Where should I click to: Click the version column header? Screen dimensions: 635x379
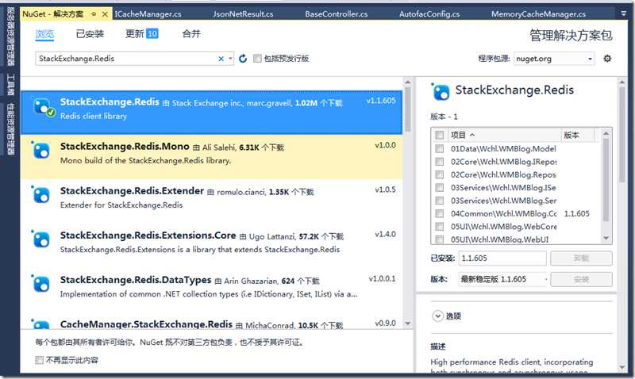point(578,135)
